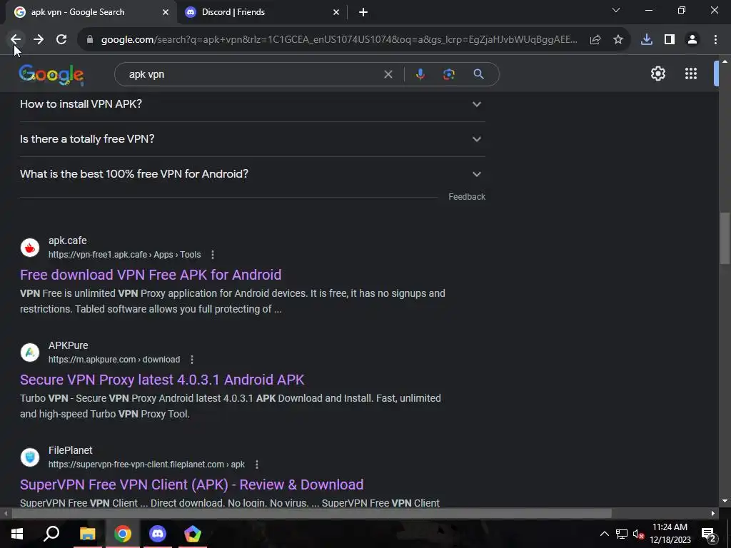This screenshot has width=731, height=548.
Task: Click the FilePlanet site name
Action: click(x=71, y=450)
